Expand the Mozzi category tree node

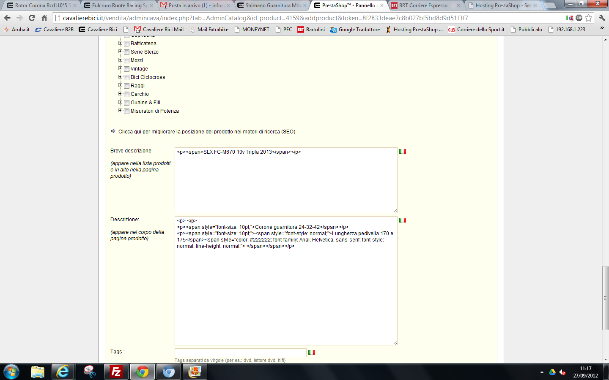120,60
